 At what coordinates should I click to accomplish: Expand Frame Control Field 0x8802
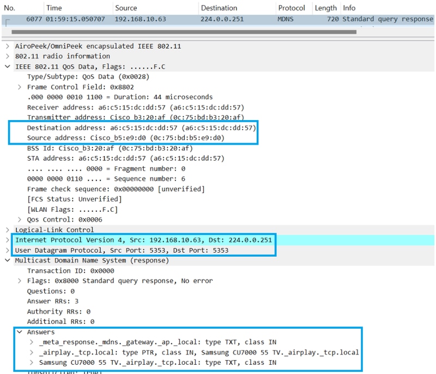tap(20, 87)
